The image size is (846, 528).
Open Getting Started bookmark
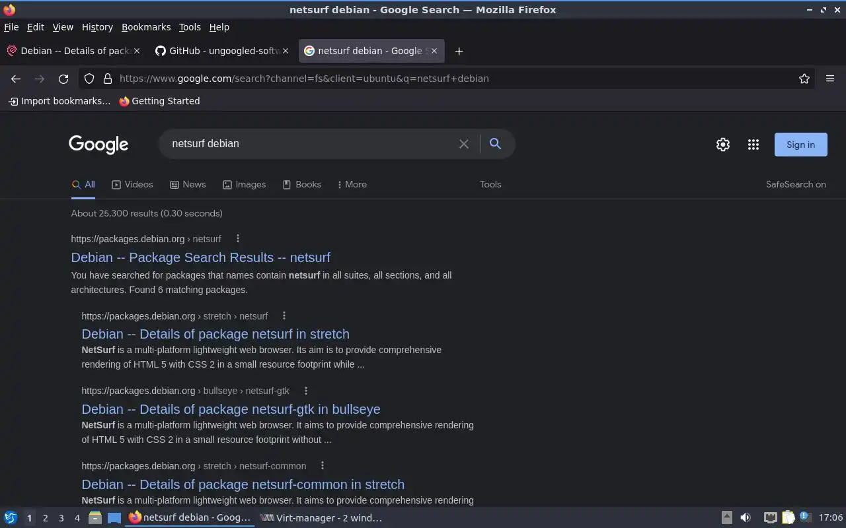coord(159,101)
